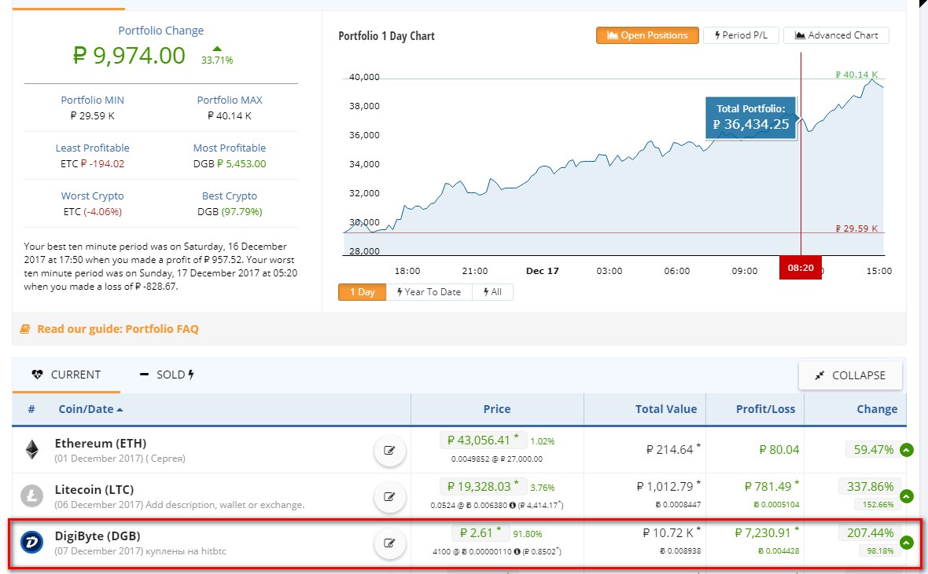Open the Advanced Chart view
928x574 pixels.
pyautogui.click(x=836, y=35)
